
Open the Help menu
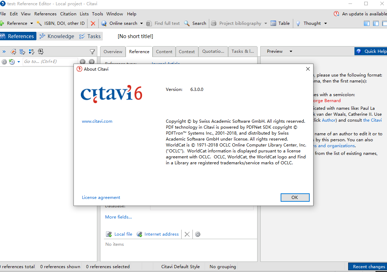(x=132, y=14)
